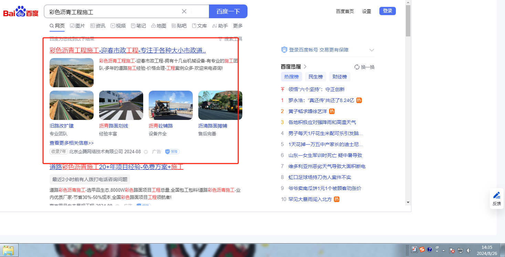The height and width of the screenshot is (257, 505).
Task: Open hot topic 罕见大暴雨闯入北方
Action: [x=310, y=199]
